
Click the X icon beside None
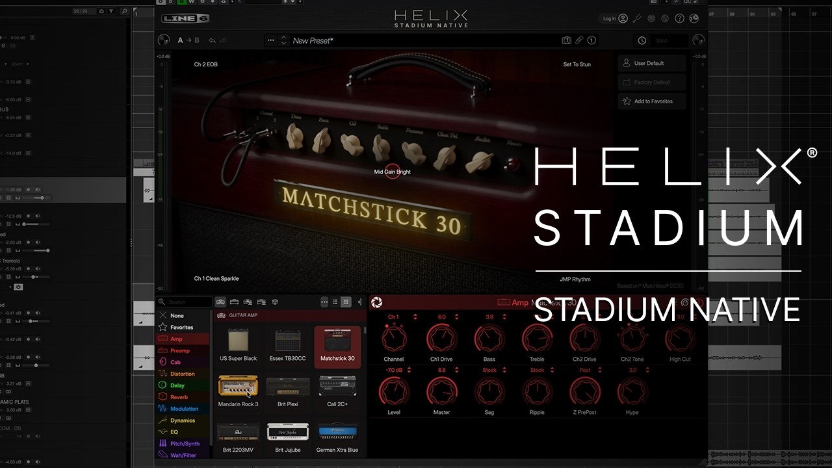click(x=163, y=315)
